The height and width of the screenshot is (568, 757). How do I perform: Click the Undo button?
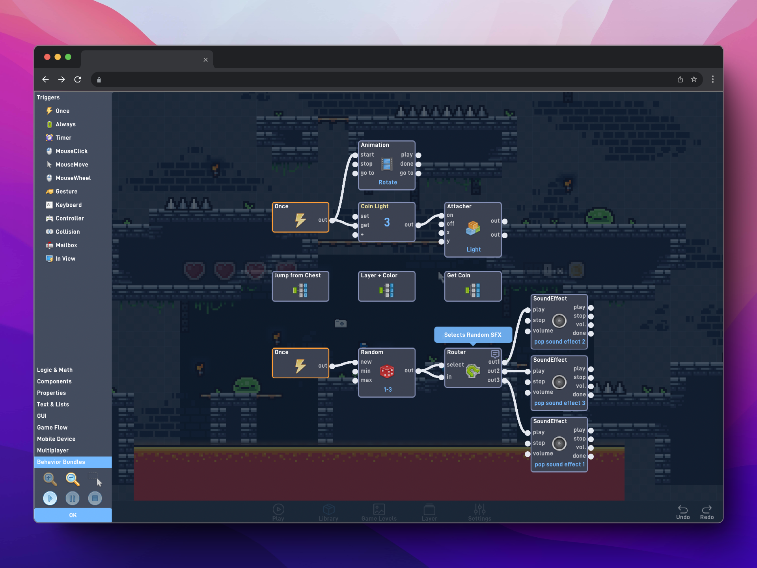(683, 512)
